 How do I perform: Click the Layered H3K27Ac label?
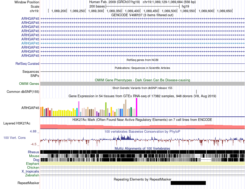point(17,123)
